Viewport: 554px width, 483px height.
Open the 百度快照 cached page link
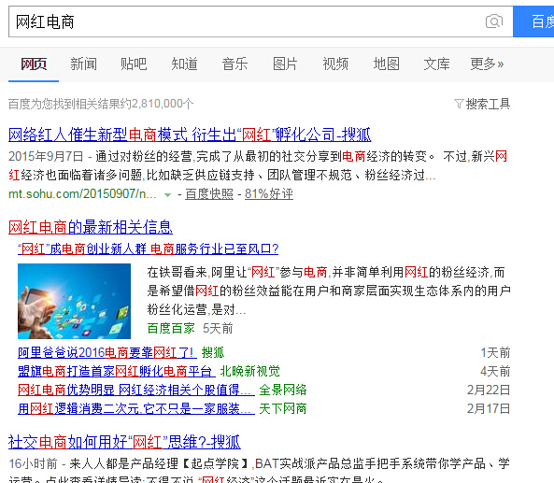[x=209, y=194]
